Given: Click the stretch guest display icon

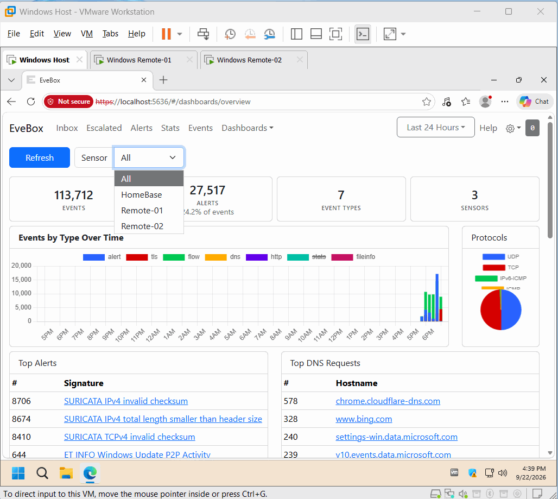Looking at the screenshot, I should tap(390, 34).
